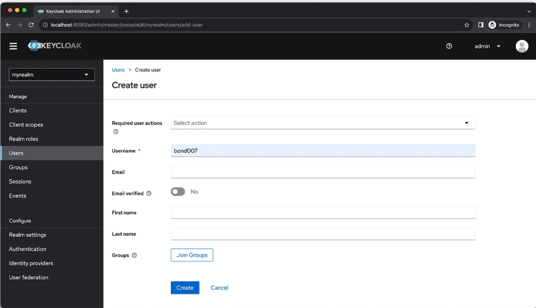Open Clients in the sidebar

pos(52,110)
